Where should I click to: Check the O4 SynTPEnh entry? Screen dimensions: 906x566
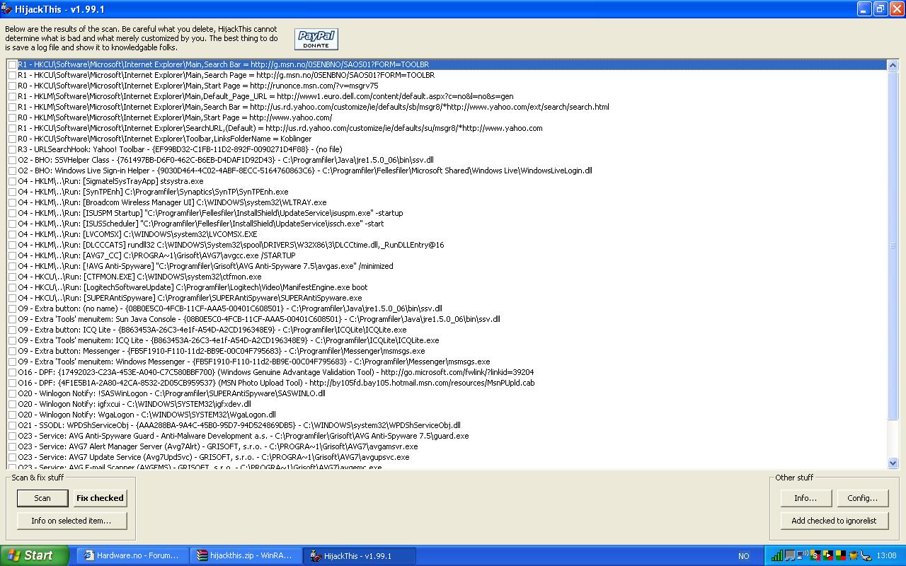coord(13,192)
